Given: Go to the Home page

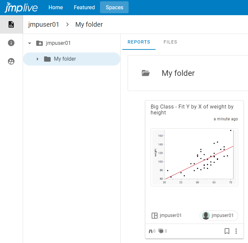Looking at the screenshot, I should (x=56, y=7).
